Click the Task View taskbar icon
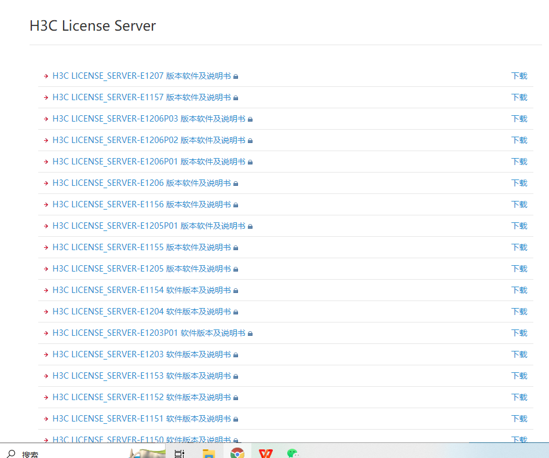 tap(180, 454)
